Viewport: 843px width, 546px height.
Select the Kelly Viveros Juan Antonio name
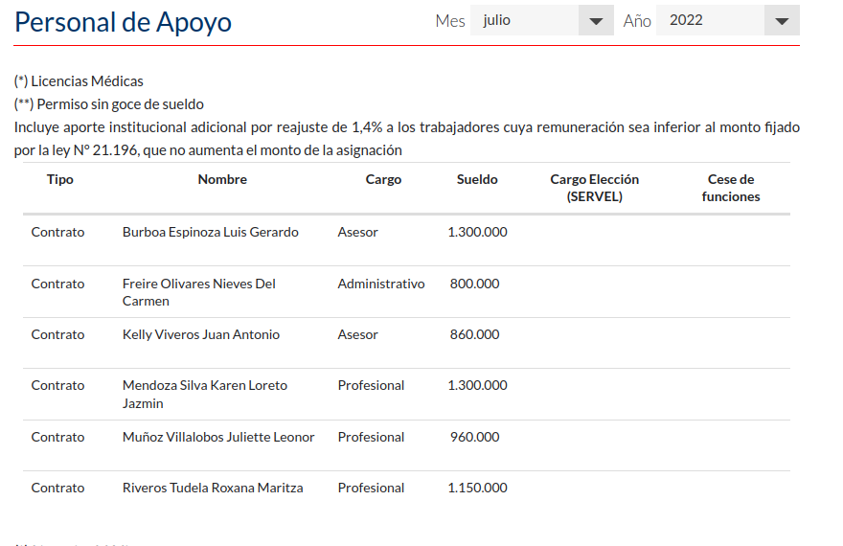pos(201,334)
